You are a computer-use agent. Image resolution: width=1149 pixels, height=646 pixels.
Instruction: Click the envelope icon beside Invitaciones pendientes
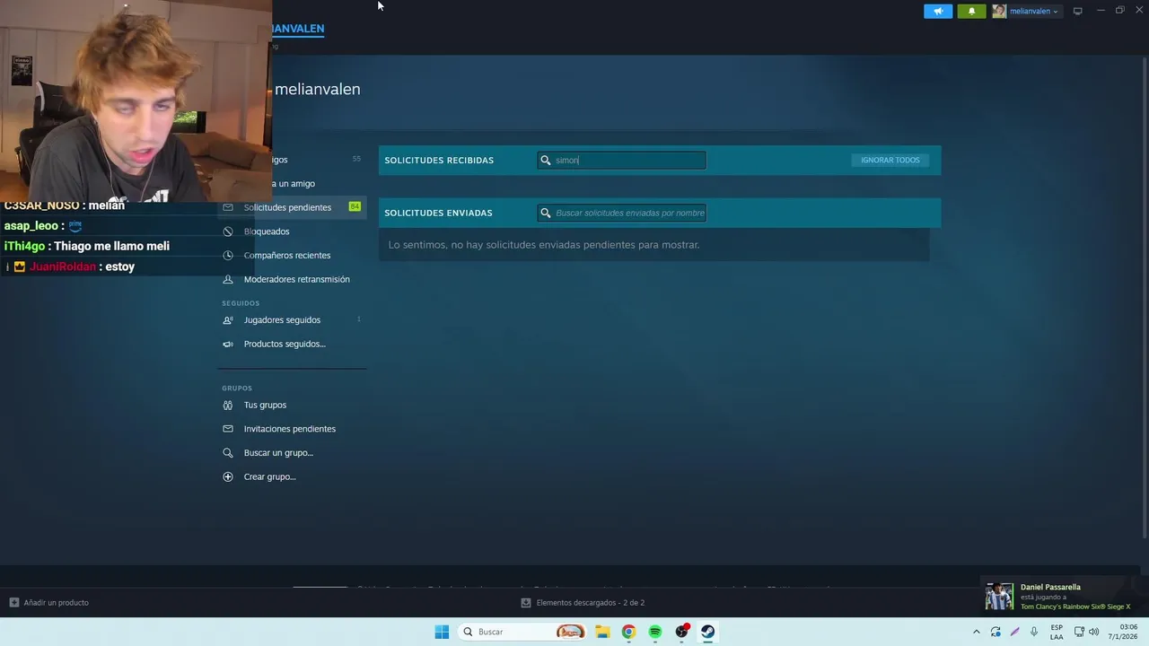(228, 429)
